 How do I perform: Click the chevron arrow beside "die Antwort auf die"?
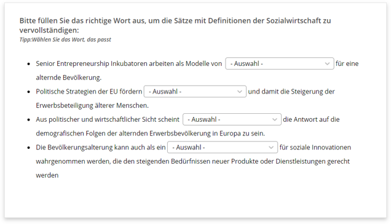point(275,119)
